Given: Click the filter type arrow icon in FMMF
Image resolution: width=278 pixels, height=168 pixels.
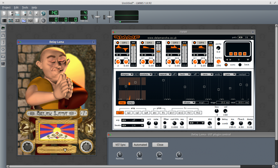Looking at the screenshot, I should coord(165,127).
